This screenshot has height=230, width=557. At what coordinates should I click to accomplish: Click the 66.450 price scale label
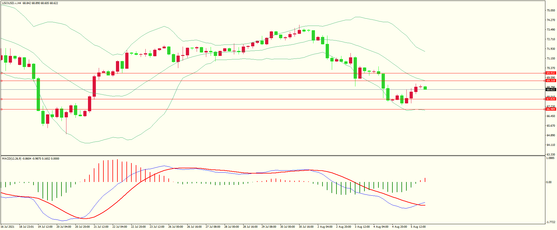[x=551, y=116]
